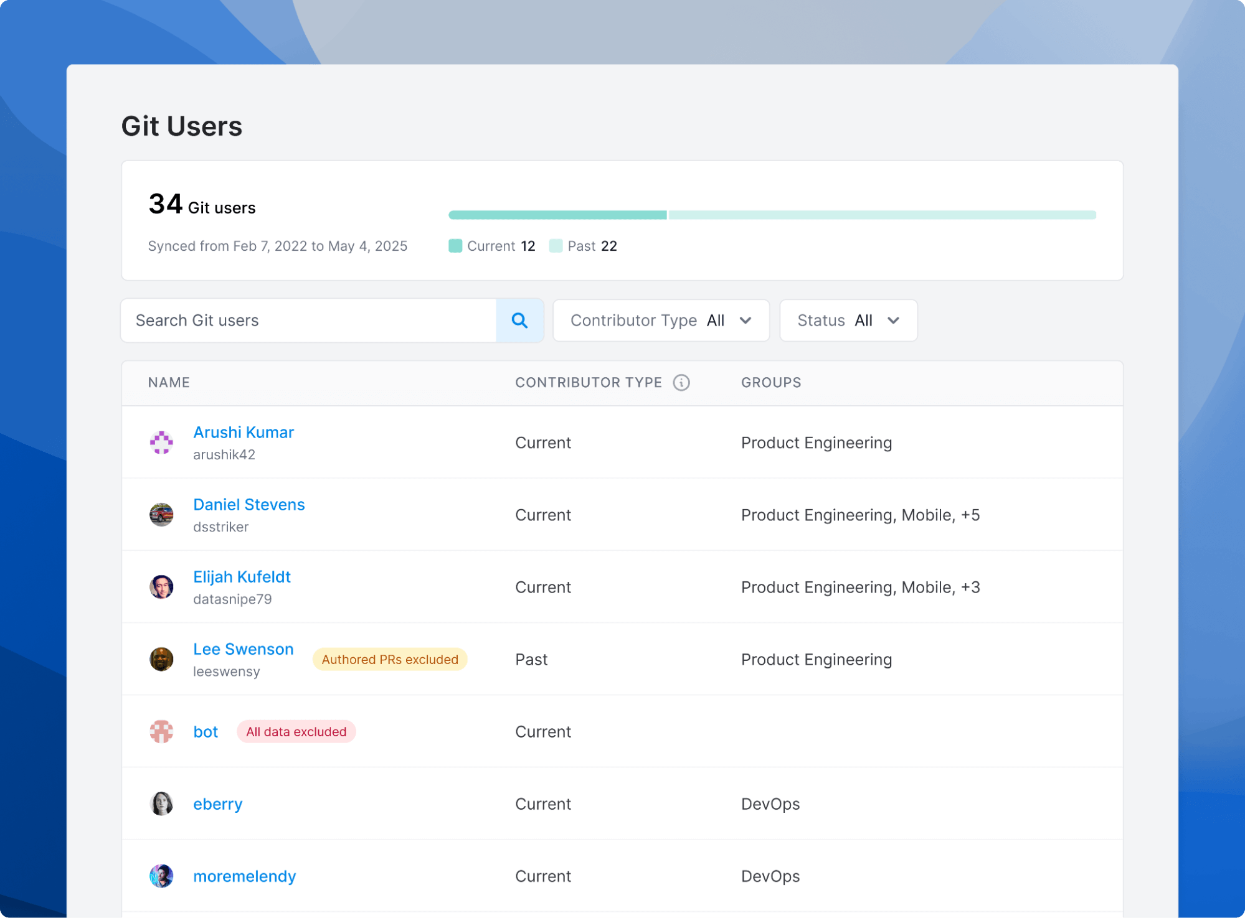Click the Authored PRs excluded badge

pyautogui.click(x=390, y=659)
